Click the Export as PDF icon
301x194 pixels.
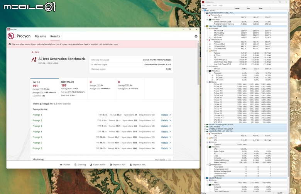[x=111, y=165]
